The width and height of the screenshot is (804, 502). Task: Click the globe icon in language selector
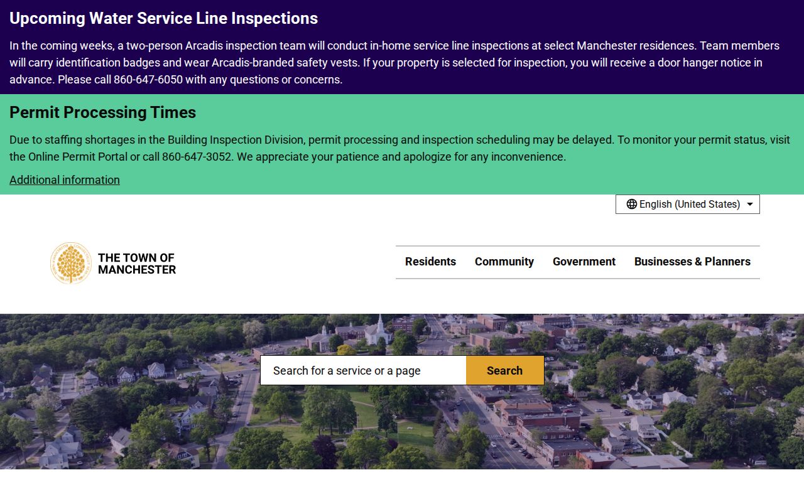tap(632, 204)
